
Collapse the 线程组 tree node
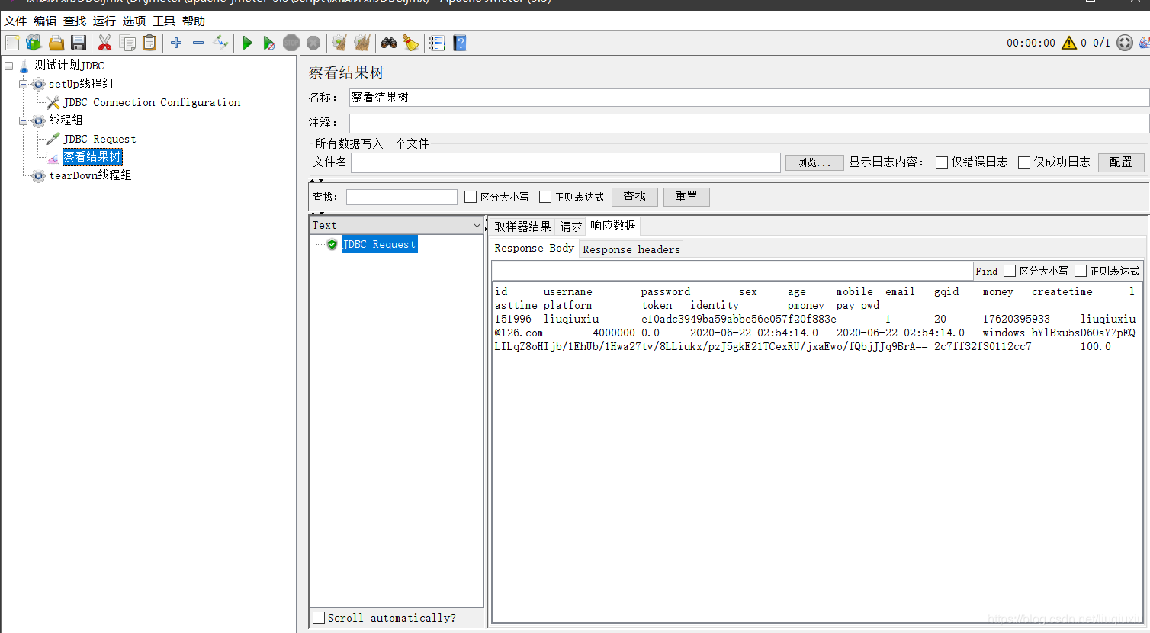click(23, 120)
